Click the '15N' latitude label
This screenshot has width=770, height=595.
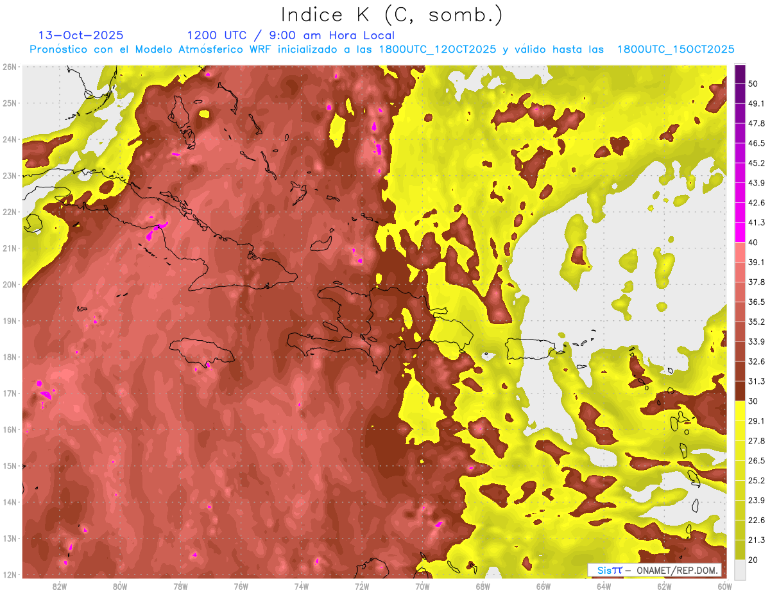pos(10,466)
